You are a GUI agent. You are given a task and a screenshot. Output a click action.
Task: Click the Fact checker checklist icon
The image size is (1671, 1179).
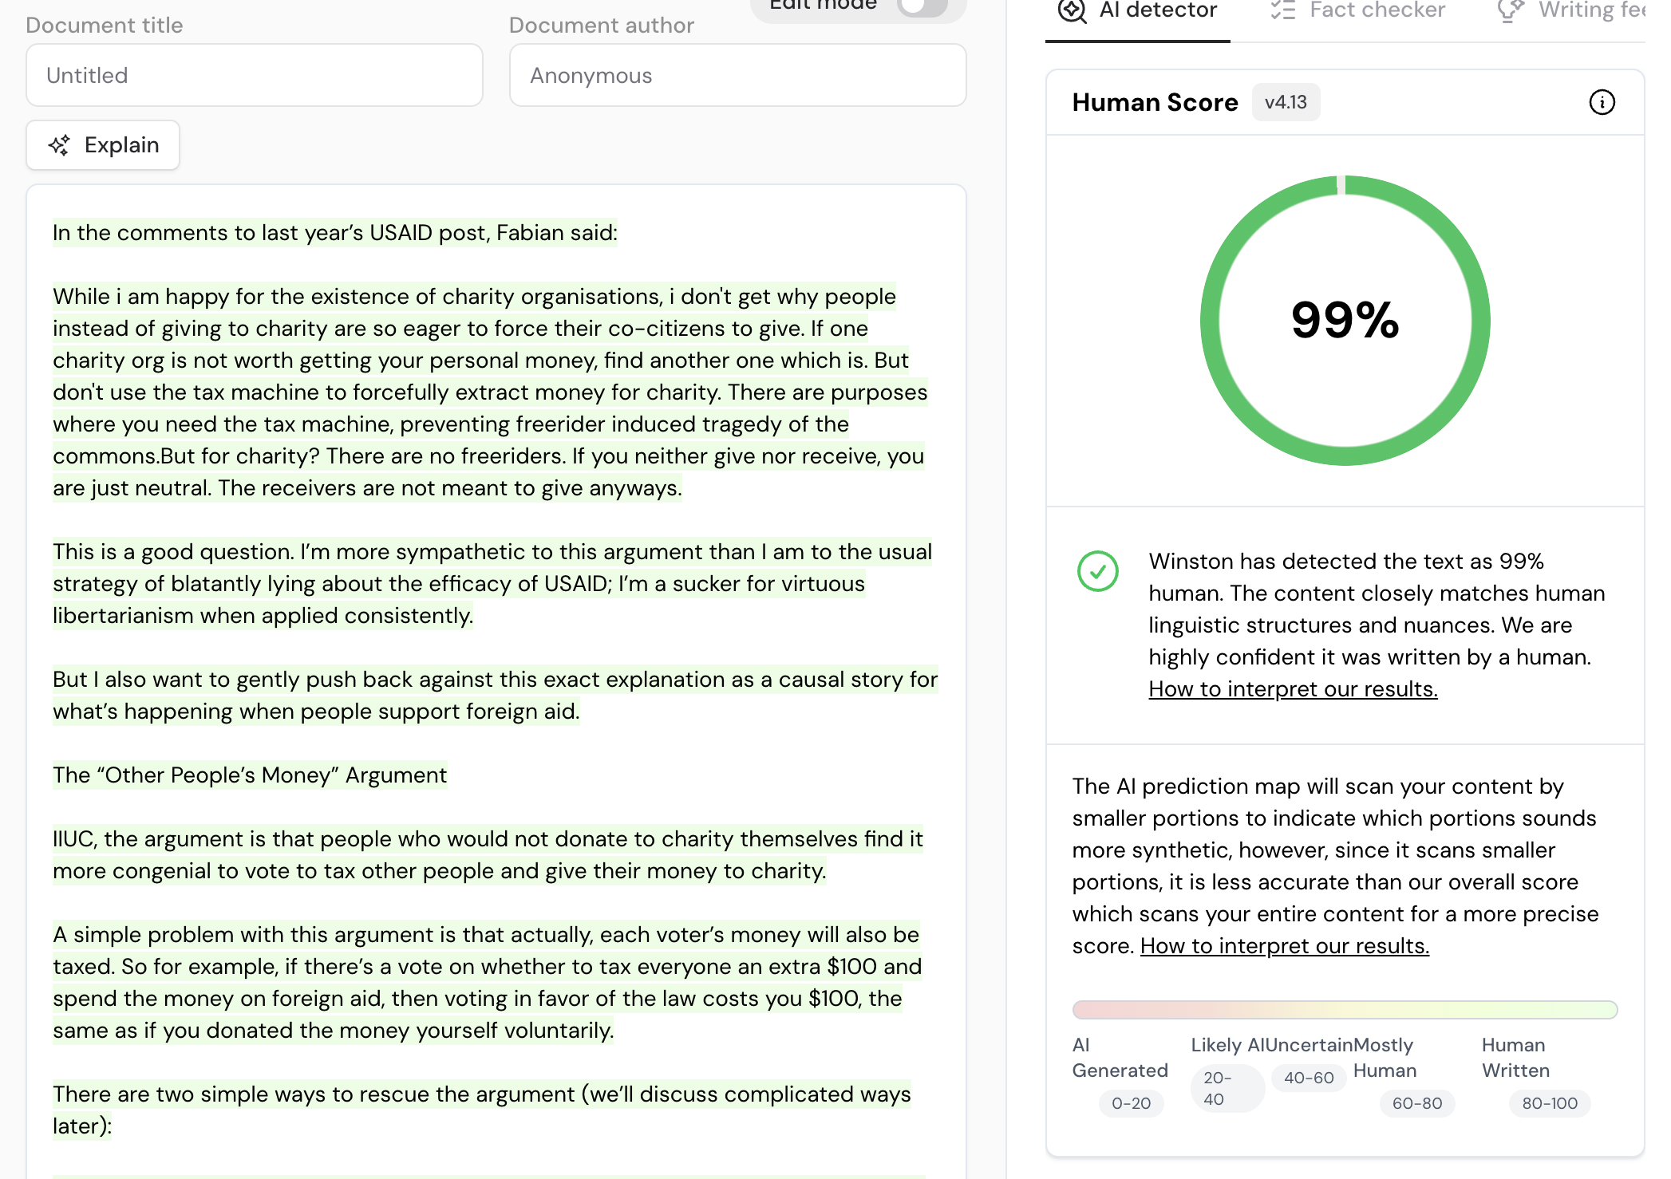[1282, 10]
